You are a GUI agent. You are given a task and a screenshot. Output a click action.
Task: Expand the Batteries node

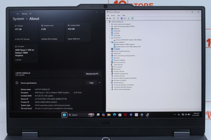tap(110, 29)
